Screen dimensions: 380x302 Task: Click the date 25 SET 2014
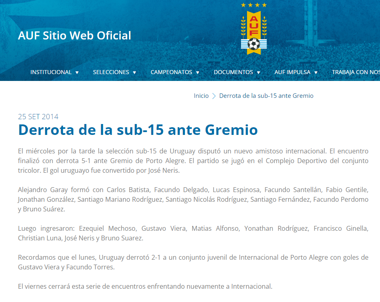(38, 117)
